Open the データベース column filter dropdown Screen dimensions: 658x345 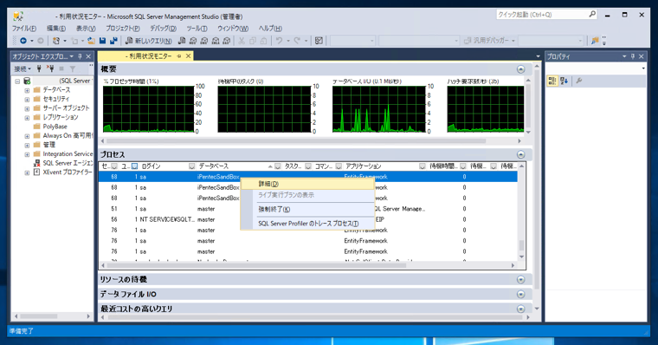[x=277, y=166]
